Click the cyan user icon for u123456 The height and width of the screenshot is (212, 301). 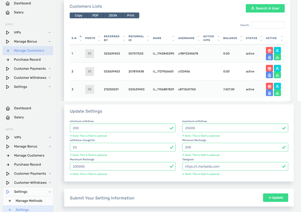coord(277,69)
